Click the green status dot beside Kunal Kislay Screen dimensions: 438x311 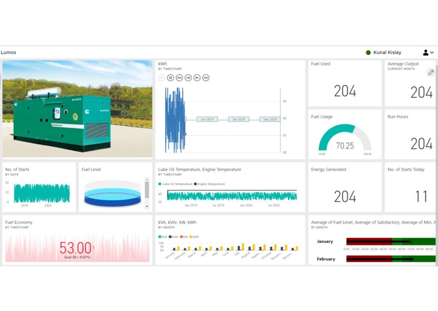coord(368,52)
